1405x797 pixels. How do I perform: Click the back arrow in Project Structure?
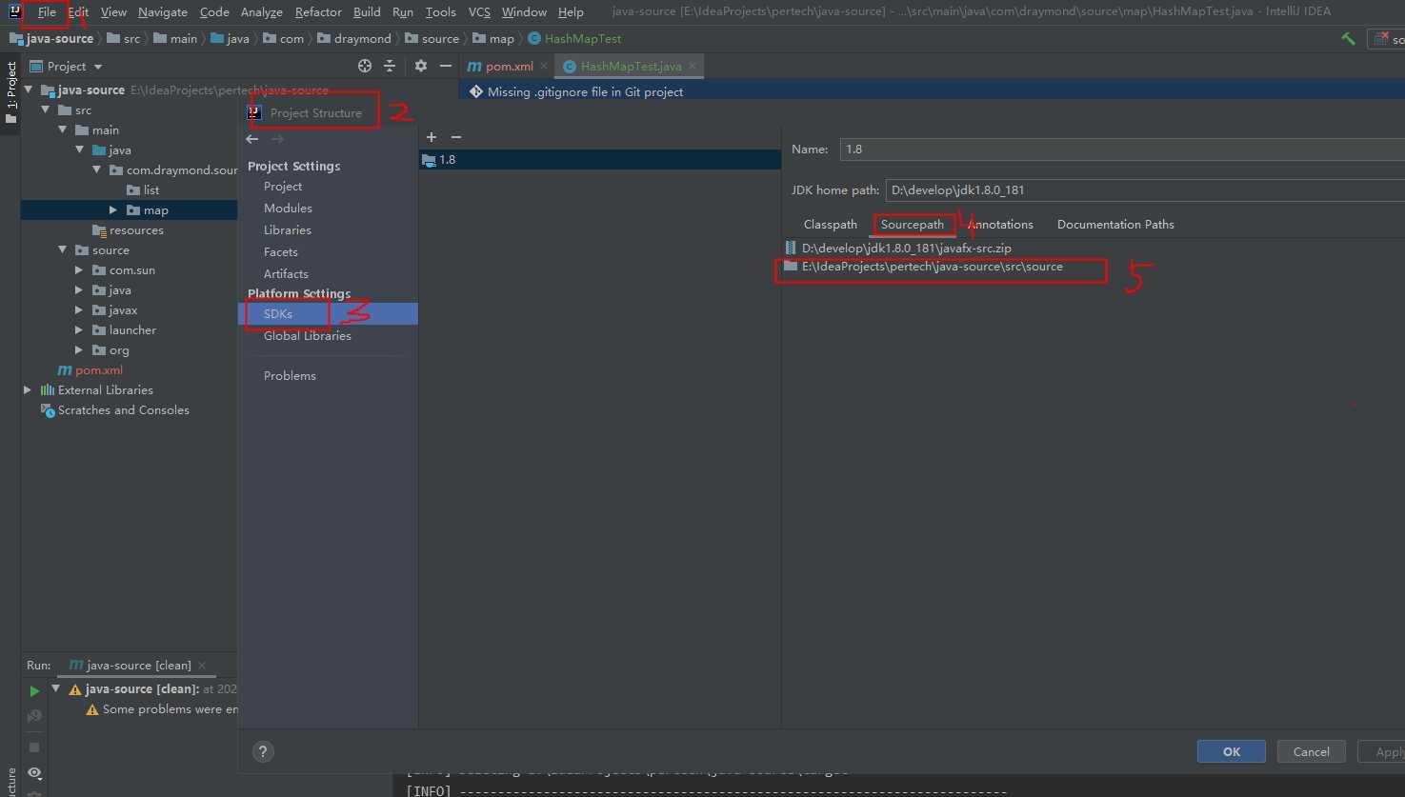(252, 139)
